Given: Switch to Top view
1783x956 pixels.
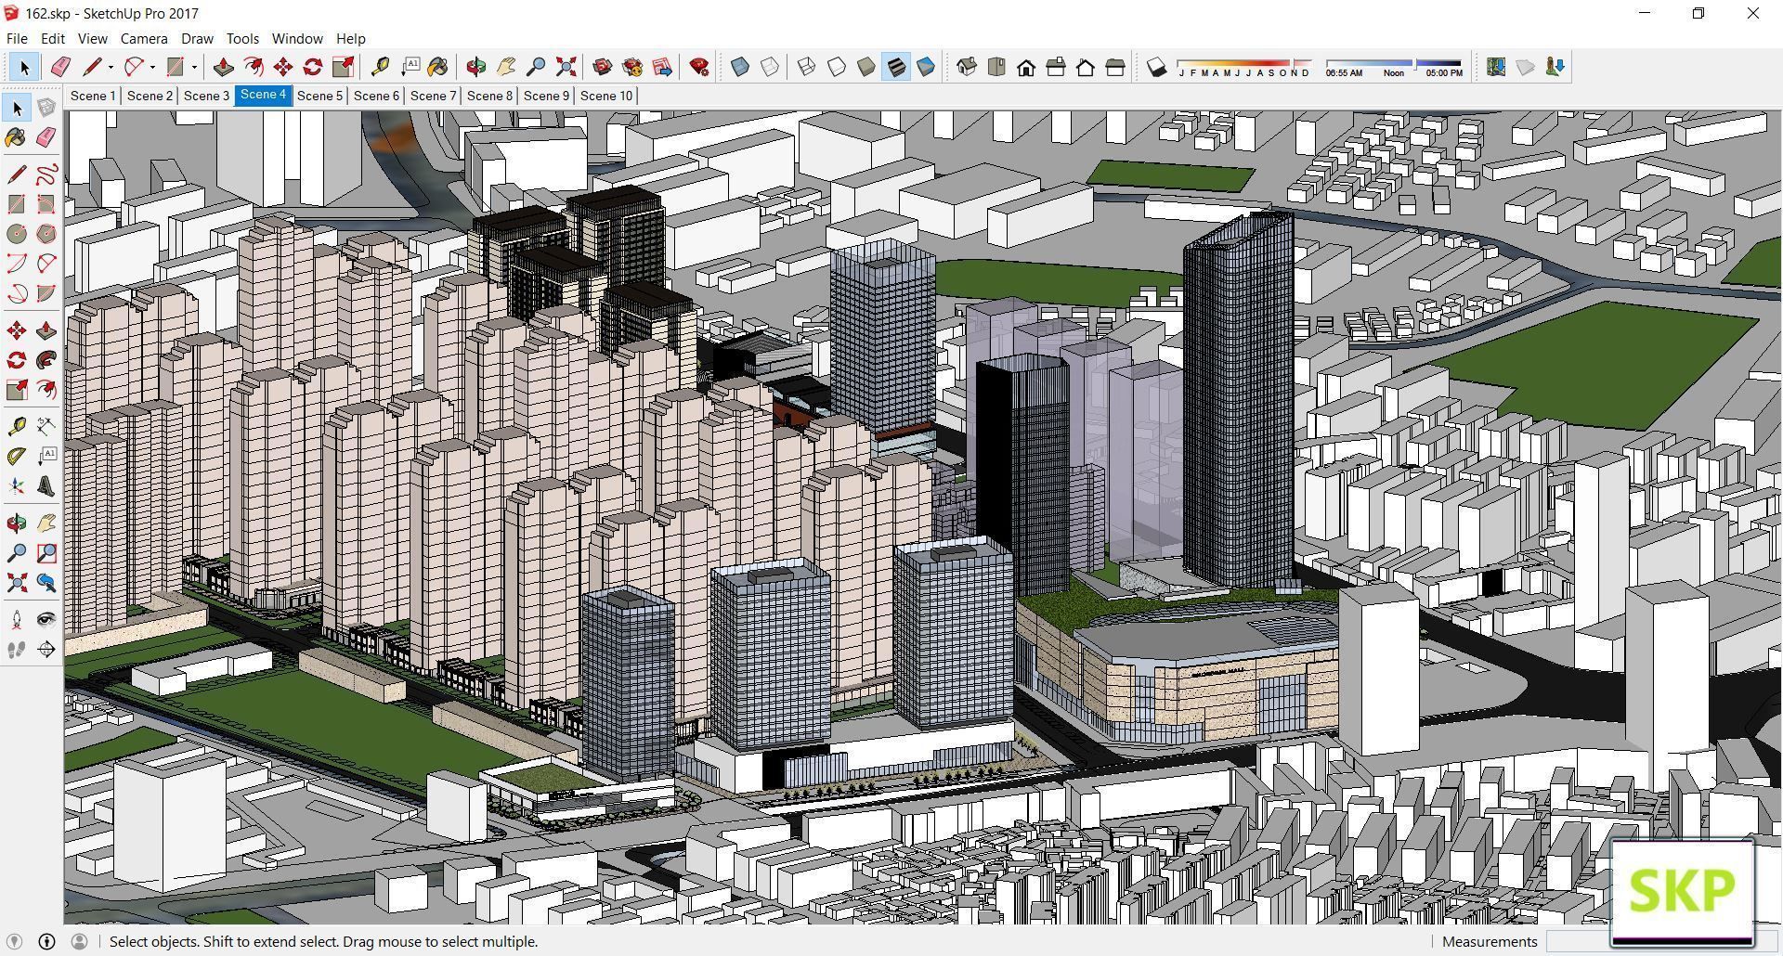Looking at the screenshot, I should (996, 67).
